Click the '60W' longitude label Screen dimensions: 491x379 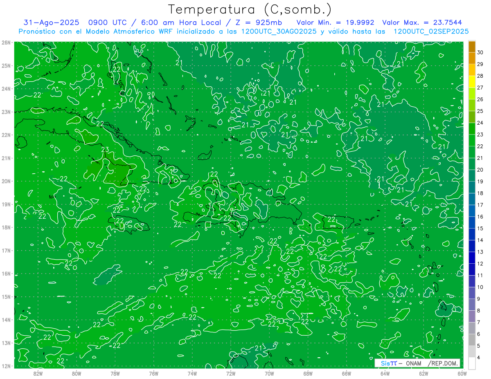tap(462, 373)
